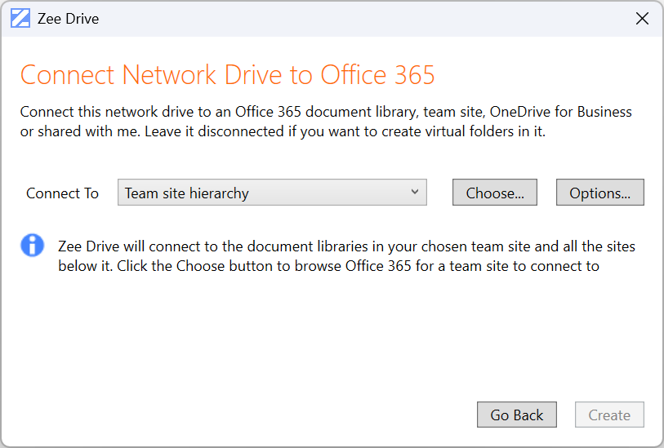Click the words 'Office 365' in the orange heading
The width and height of the screenshot is (664, 448).
coord(377,75)
